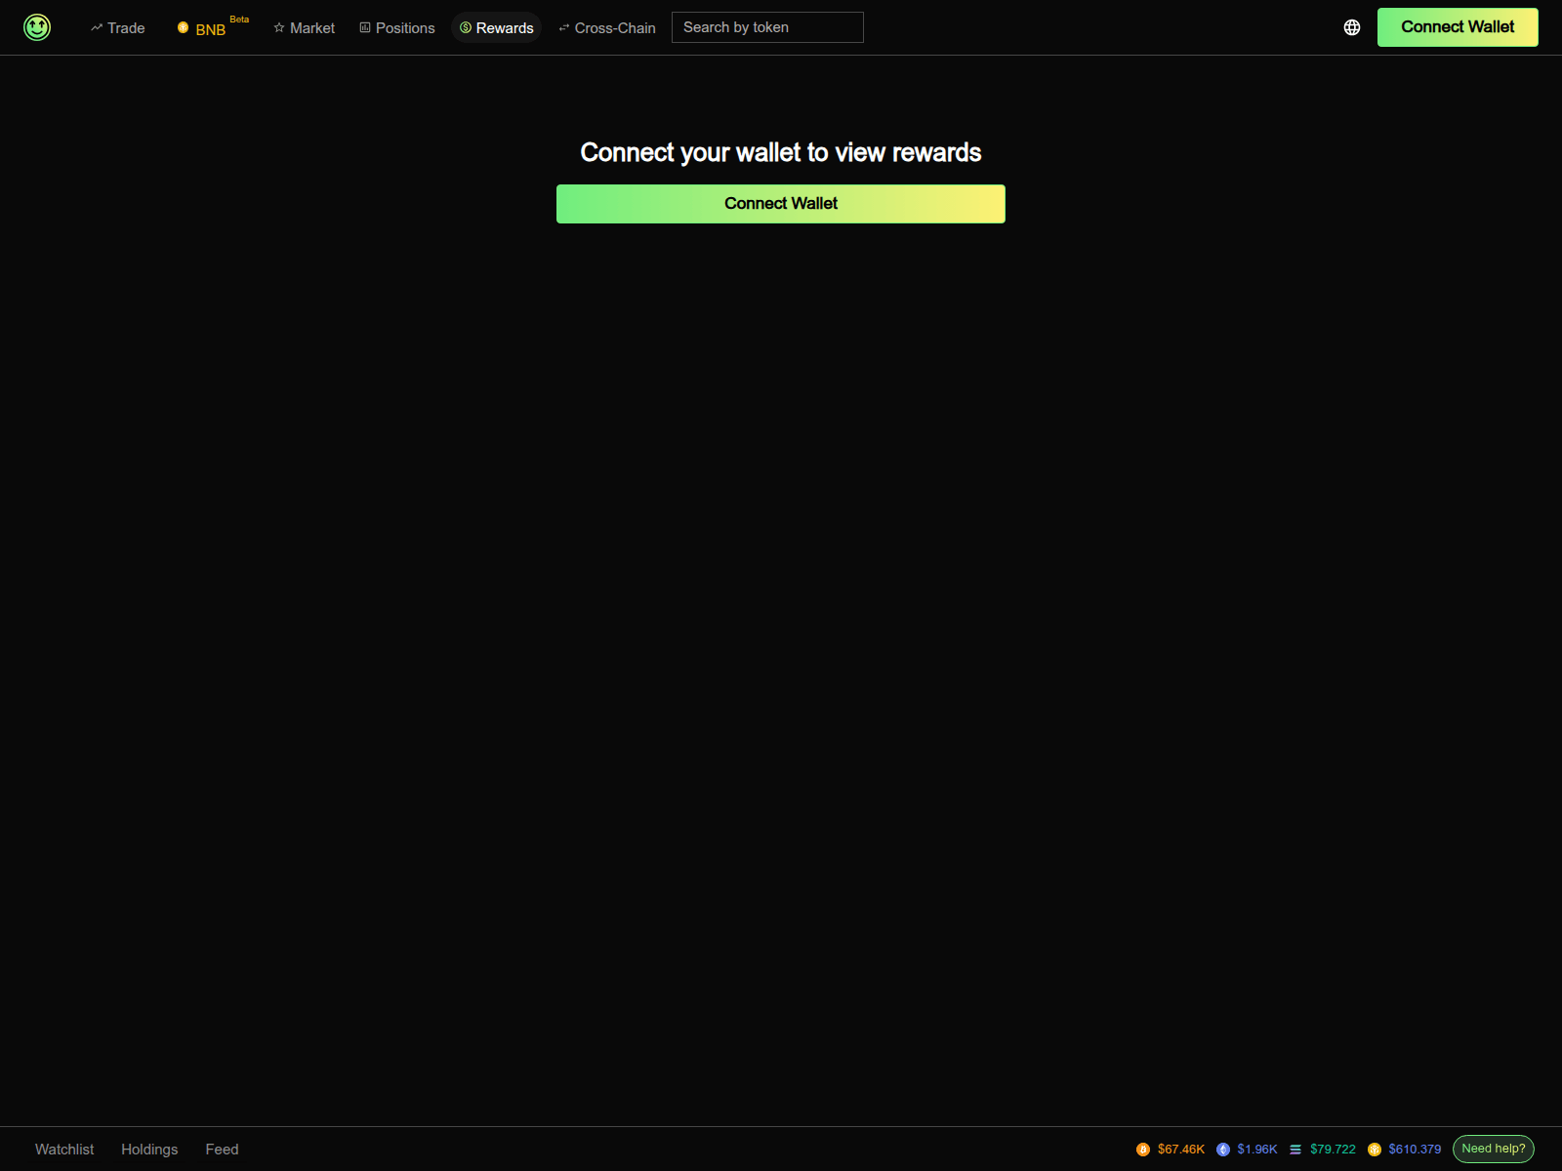Screen dimensions: 1562x1171
Task: Click the Need help? button
Action: (1493, 1150)
